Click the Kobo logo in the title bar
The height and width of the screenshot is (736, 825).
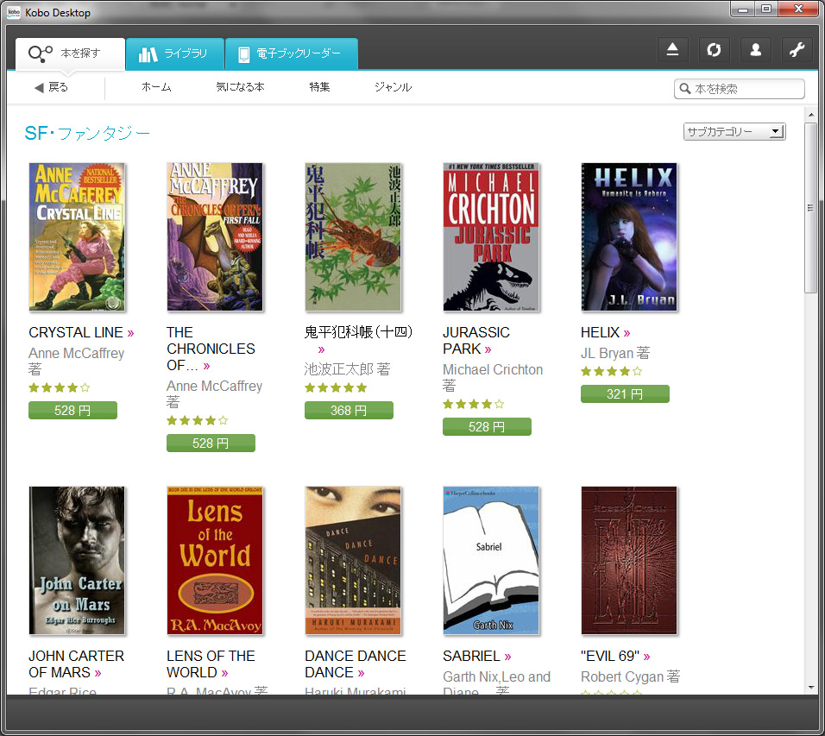14,12
